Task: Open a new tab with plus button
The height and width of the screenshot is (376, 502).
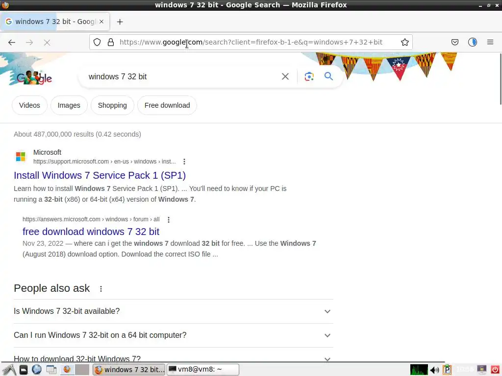Action: pos(120,22)
